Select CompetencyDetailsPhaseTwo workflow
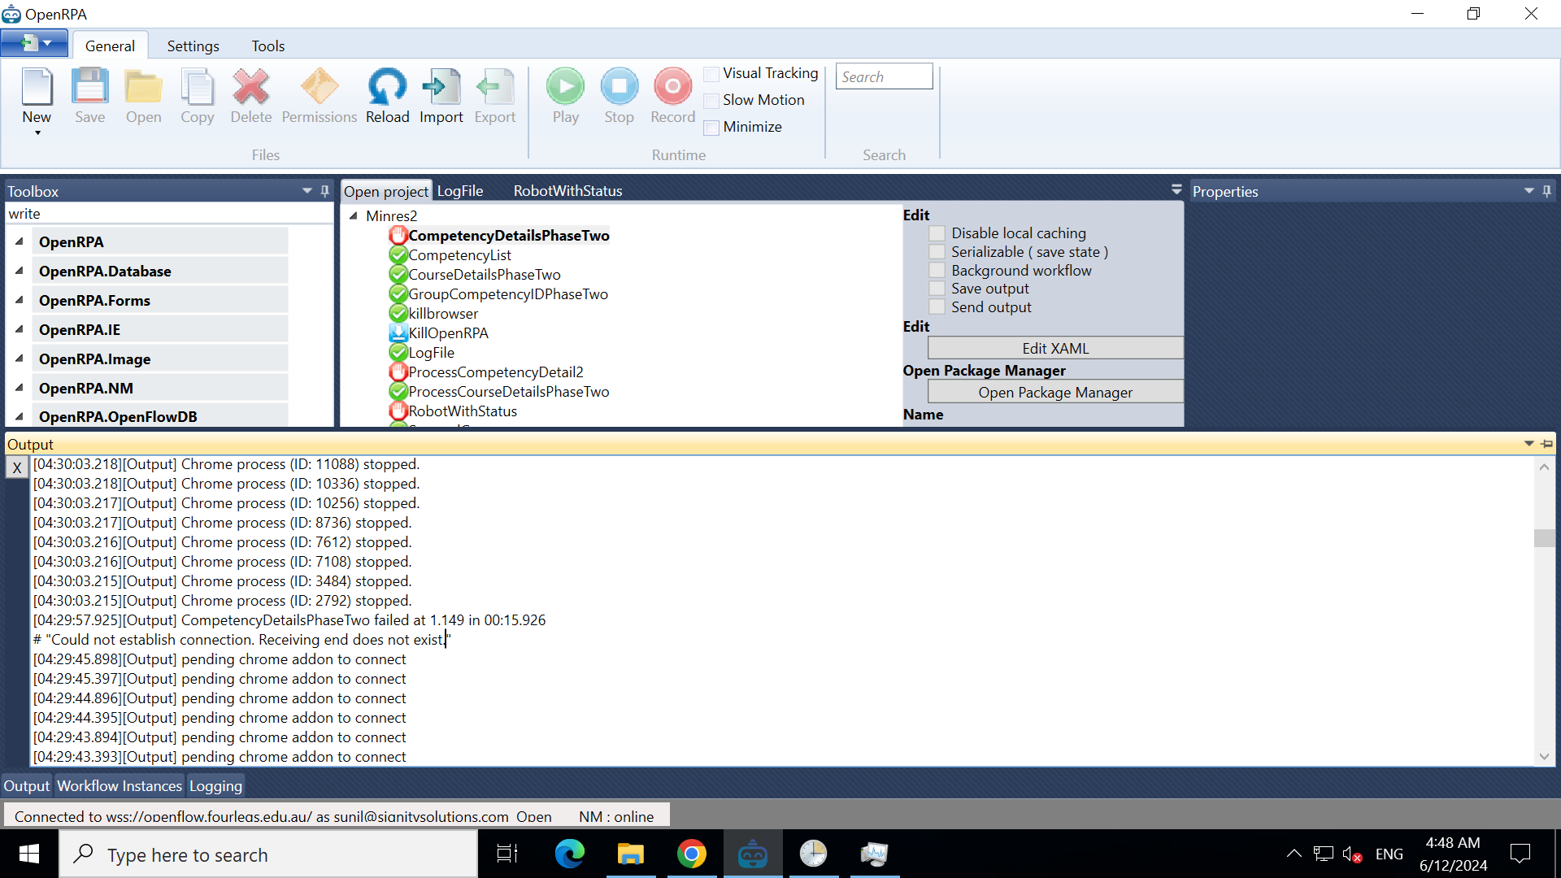The image size is (1561, 878). pyautogui.click(x=508, y=236)
